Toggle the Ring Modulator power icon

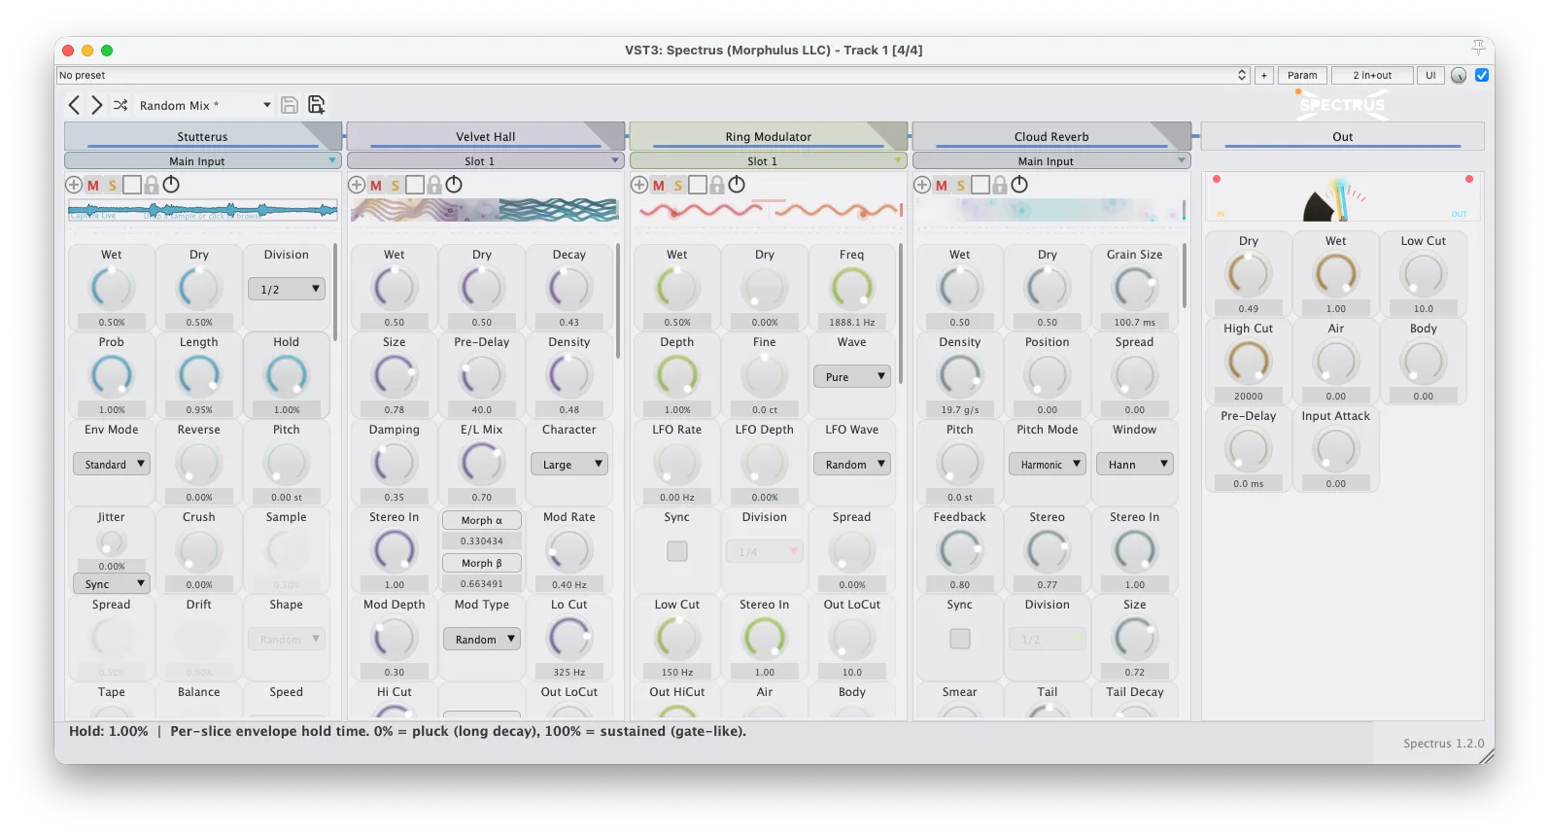(x=737, y=185)
